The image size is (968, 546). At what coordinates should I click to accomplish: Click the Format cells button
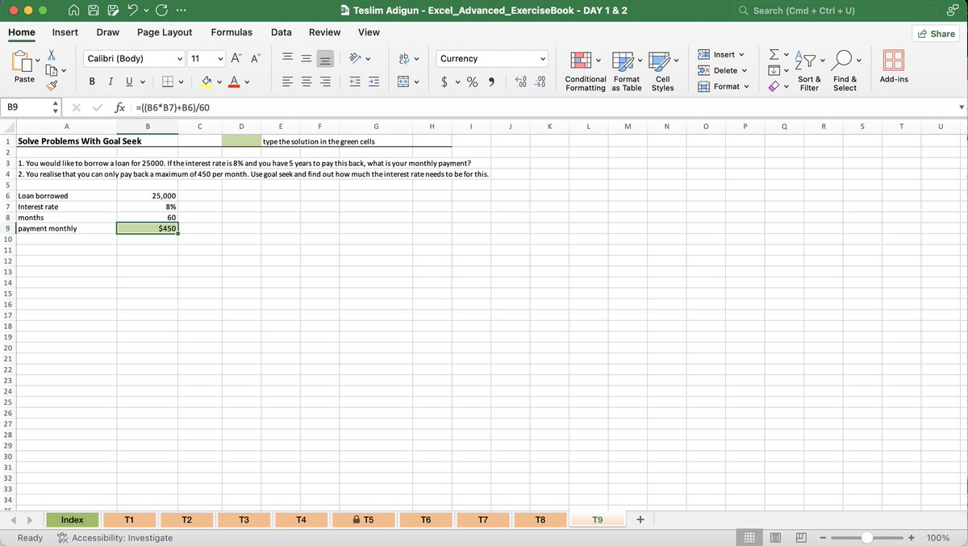[x=722, y=86]
